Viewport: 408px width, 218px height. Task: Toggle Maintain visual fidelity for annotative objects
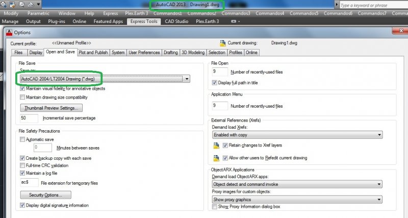click(22, 88)
